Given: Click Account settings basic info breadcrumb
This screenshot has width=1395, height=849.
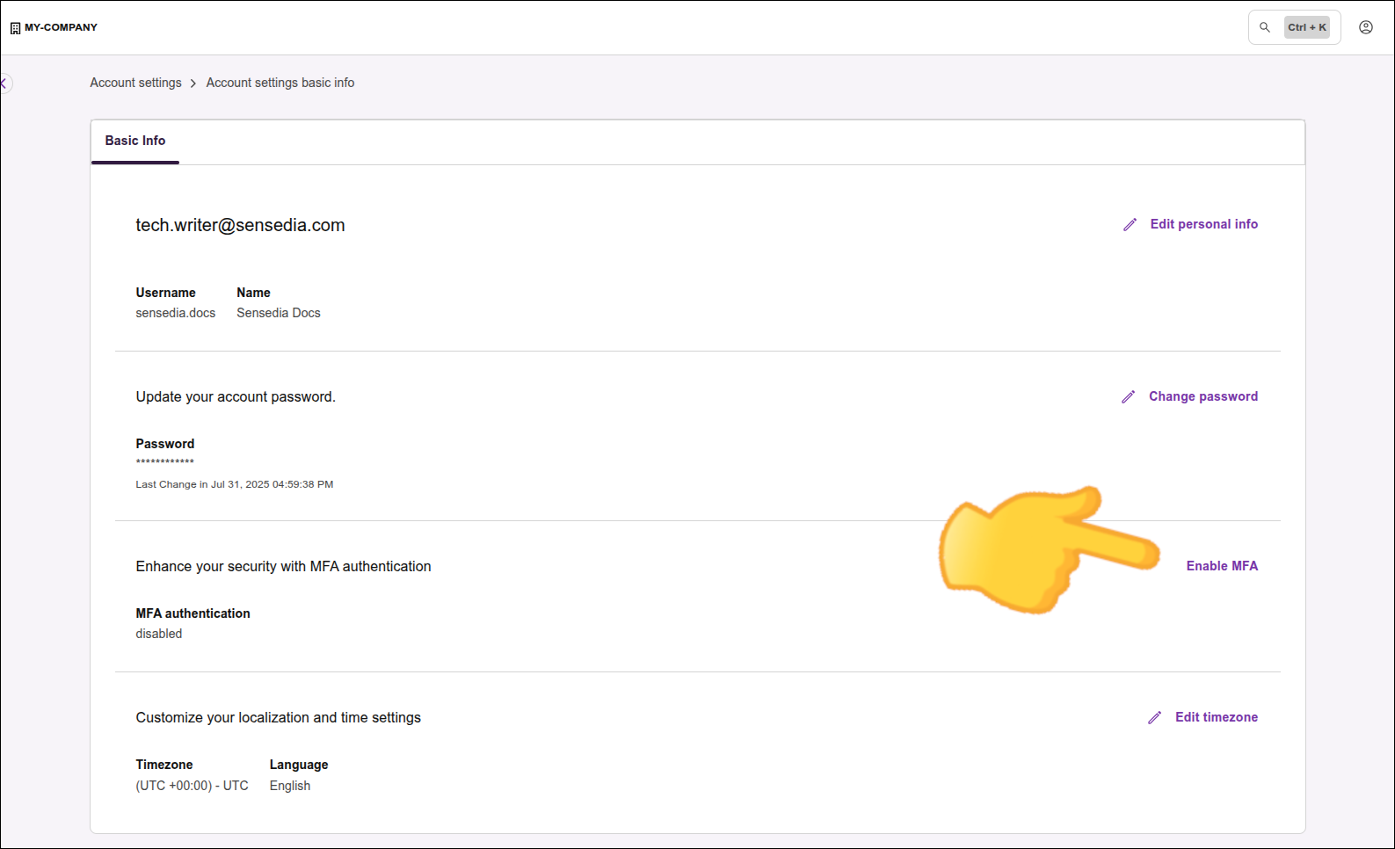Looking at the screenshot, I should (280, 83).
